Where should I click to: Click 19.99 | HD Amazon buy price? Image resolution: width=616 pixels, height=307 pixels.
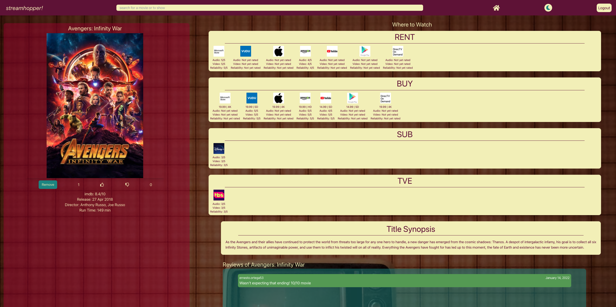[x=305, y=107]
